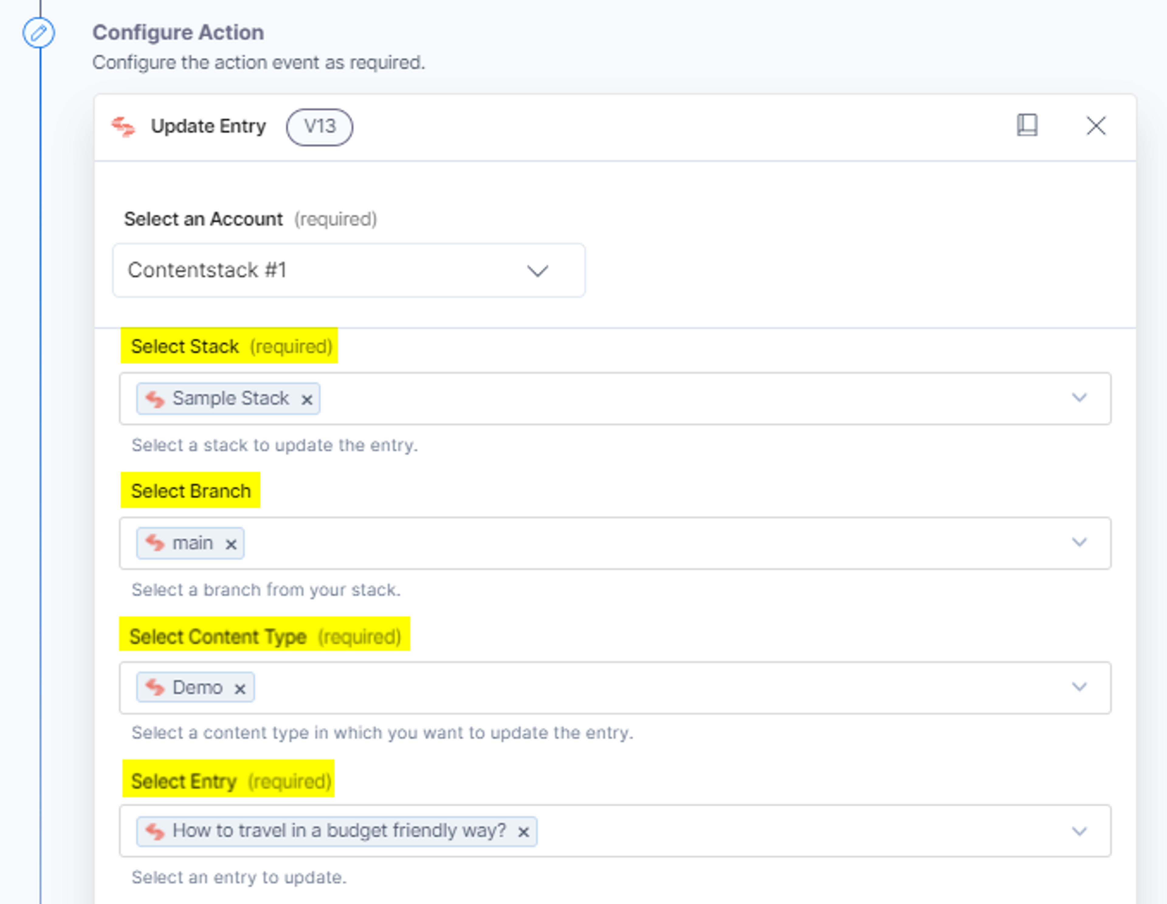Screen dimensions: 1167x904
Task: Click the Contentstack logo beside Update Entry
Action: (x=123, y=127)
